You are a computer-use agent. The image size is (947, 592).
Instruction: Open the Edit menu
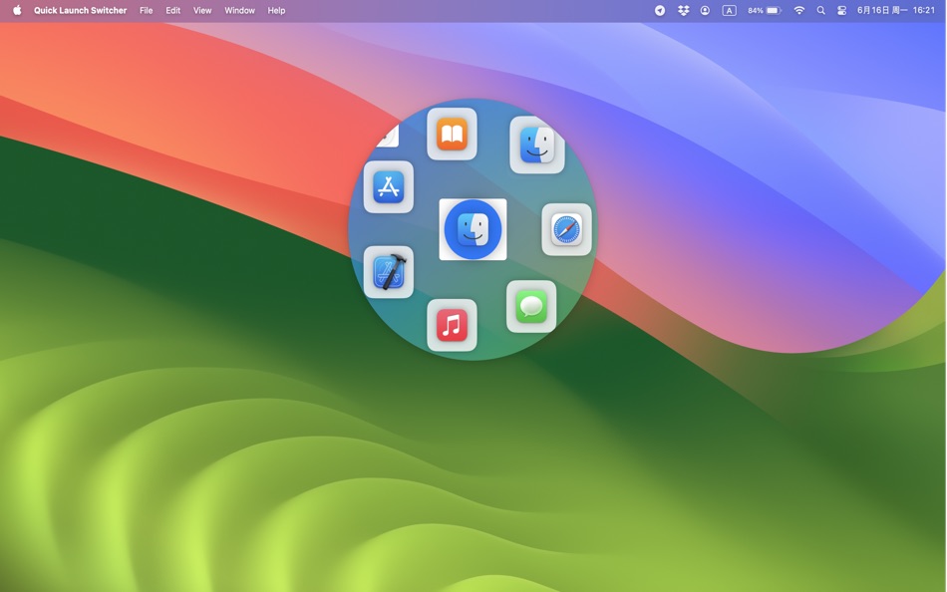173,10
